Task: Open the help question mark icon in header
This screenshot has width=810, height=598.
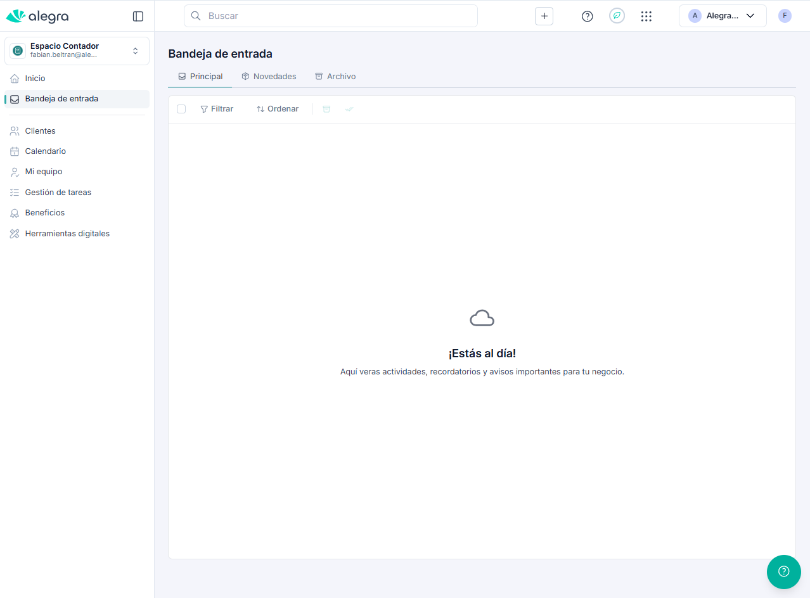Action: 587,16
